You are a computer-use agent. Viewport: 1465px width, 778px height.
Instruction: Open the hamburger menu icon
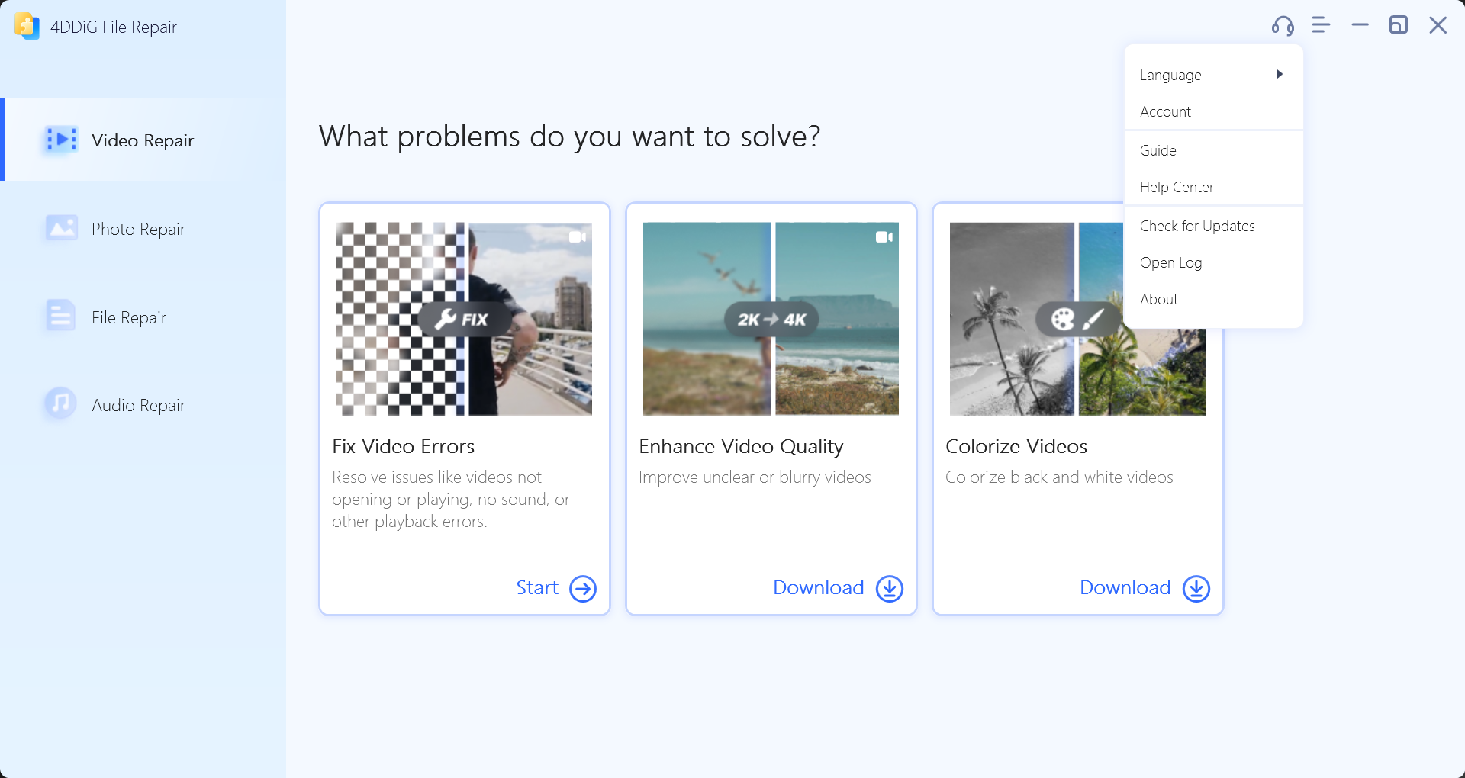click(x=1321, y=25)
